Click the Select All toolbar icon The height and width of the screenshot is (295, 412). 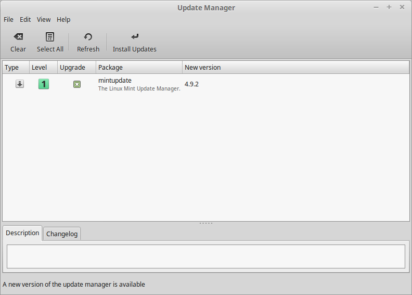[50, 37]
